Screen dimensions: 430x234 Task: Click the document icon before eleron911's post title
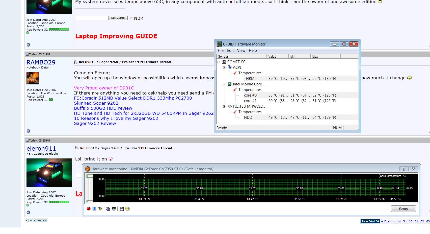[x=77, y=148]
